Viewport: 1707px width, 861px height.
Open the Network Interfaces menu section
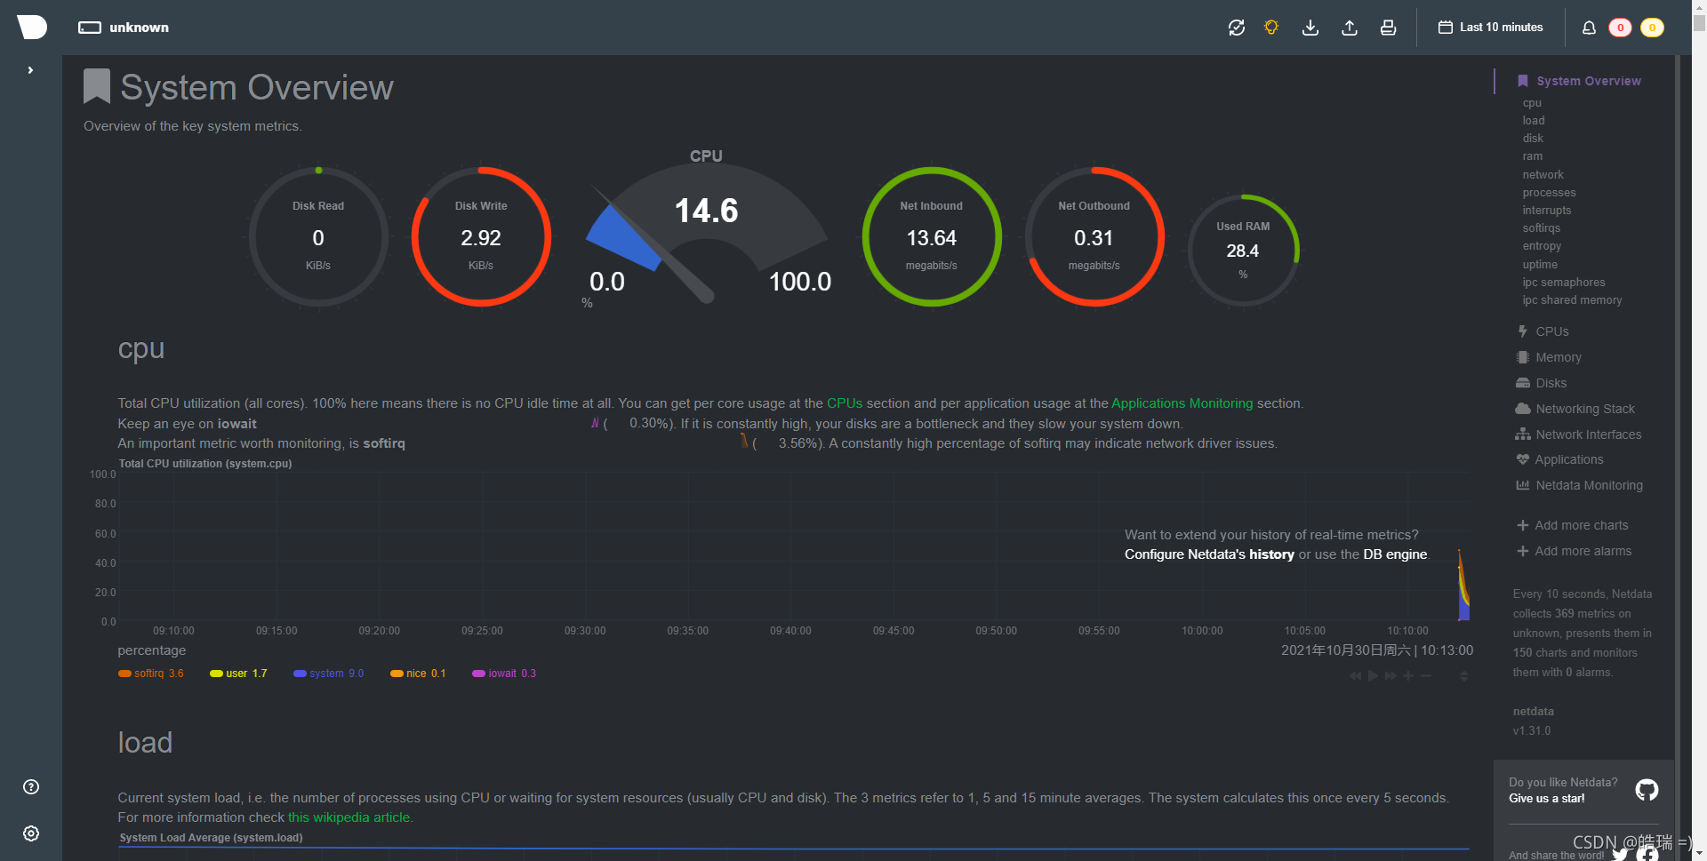coord(1579,434)
